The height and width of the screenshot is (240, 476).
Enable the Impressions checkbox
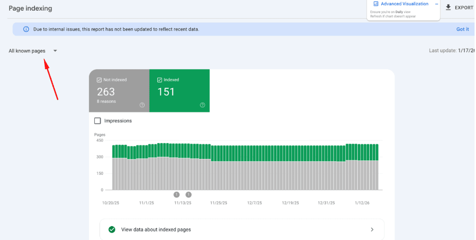(x=98, y=121)
